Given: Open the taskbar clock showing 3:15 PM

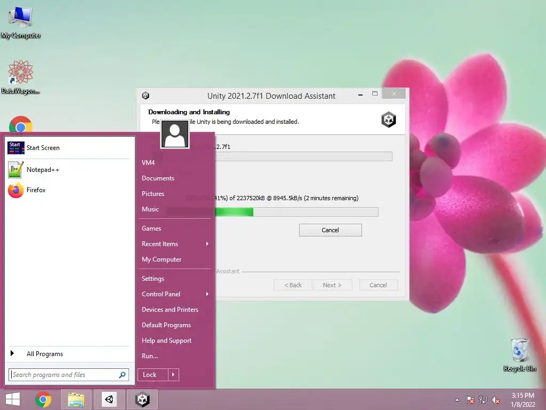Looking at the screenshot, I should click(523, 400).
